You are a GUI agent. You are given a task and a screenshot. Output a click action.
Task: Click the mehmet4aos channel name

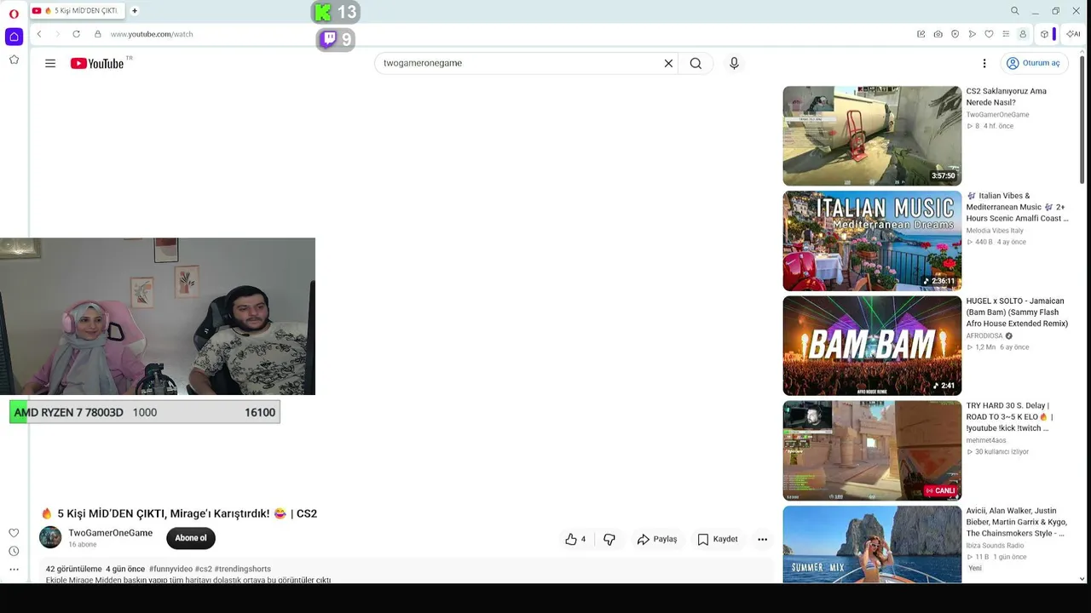pyautogui.click(x=986, y=441)
